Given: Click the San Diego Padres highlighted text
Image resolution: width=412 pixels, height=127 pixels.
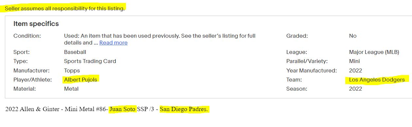Looking at the screenshot, I should pyautogui.click(x=184, y=109).
